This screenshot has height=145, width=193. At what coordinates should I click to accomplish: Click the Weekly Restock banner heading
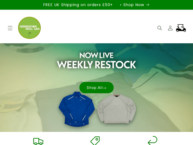(x=97, y=65)
